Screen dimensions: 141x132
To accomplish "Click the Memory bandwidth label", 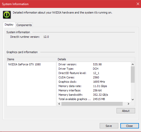I will click(x=70, y=95).
